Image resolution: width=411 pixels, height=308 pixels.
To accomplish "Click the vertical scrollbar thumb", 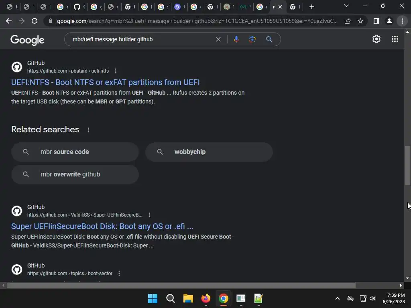I will click(408, 166).
